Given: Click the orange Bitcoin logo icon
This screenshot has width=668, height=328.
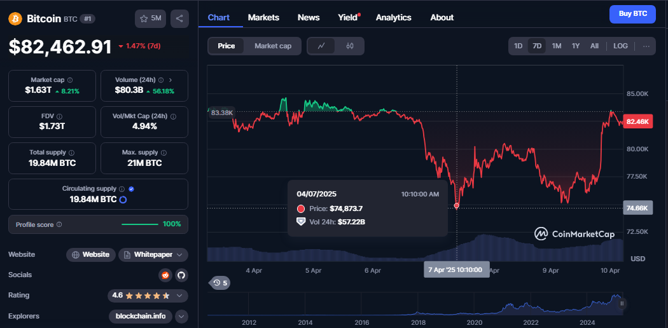Looking at the screenshot, I should pyautogui.click(x=15, y=18).
